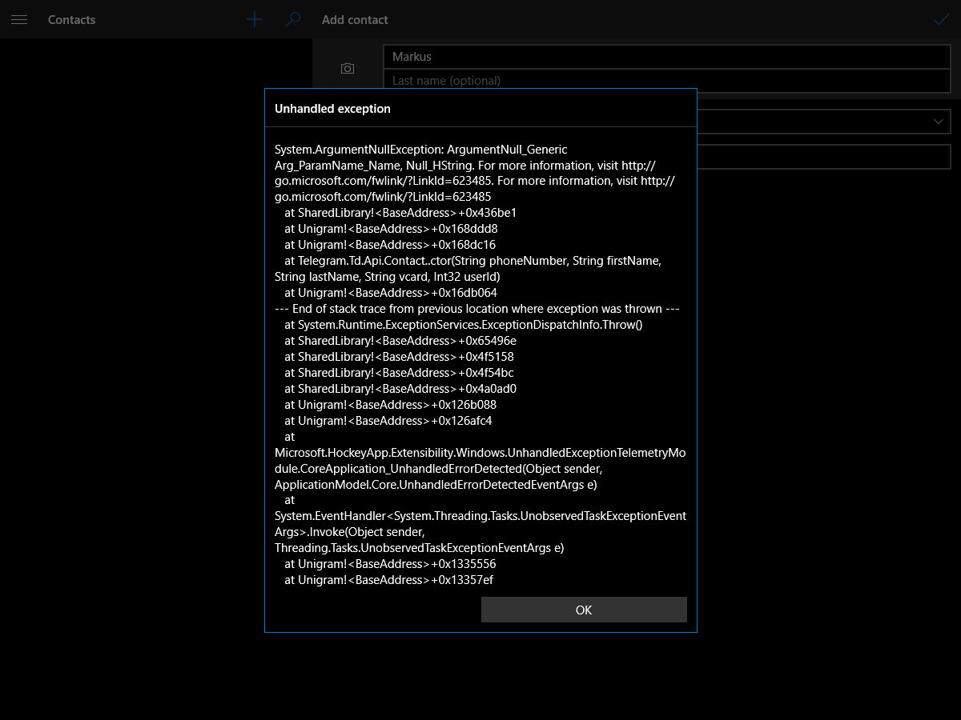Click the SharedLibrary +0x436be1 stack line
This screenshot has width=961, height=720.
(x=400, y=213)
